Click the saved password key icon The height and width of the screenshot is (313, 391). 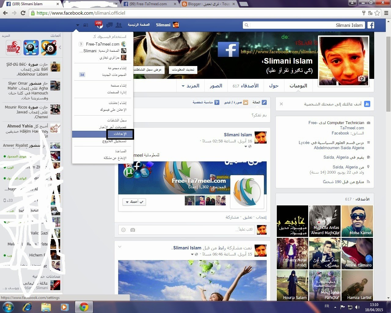pyautogui.click(x=364, y=13)
